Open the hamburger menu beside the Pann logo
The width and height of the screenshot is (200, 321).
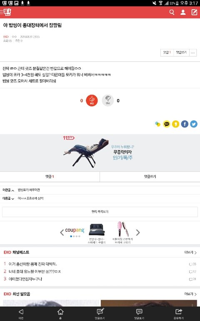[2, 13]
